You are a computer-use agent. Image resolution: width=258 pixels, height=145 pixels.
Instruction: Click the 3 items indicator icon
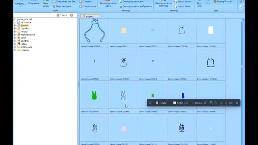(58, 15)
